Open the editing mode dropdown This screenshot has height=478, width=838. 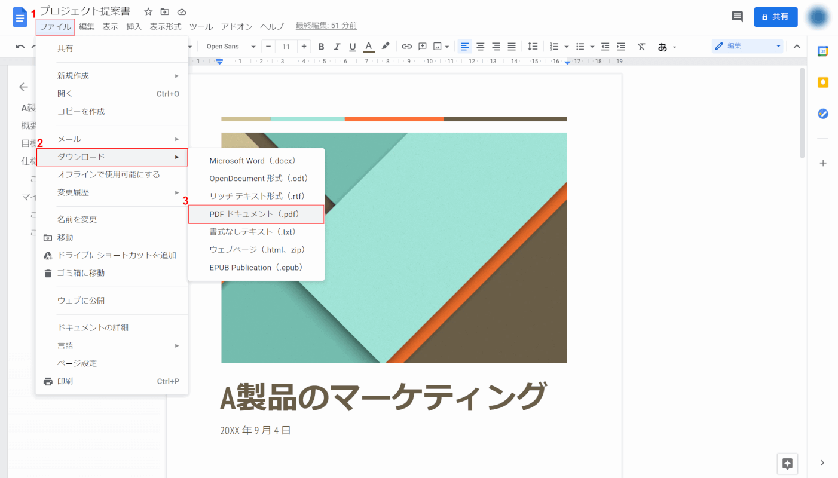click(x=748, y=47)
